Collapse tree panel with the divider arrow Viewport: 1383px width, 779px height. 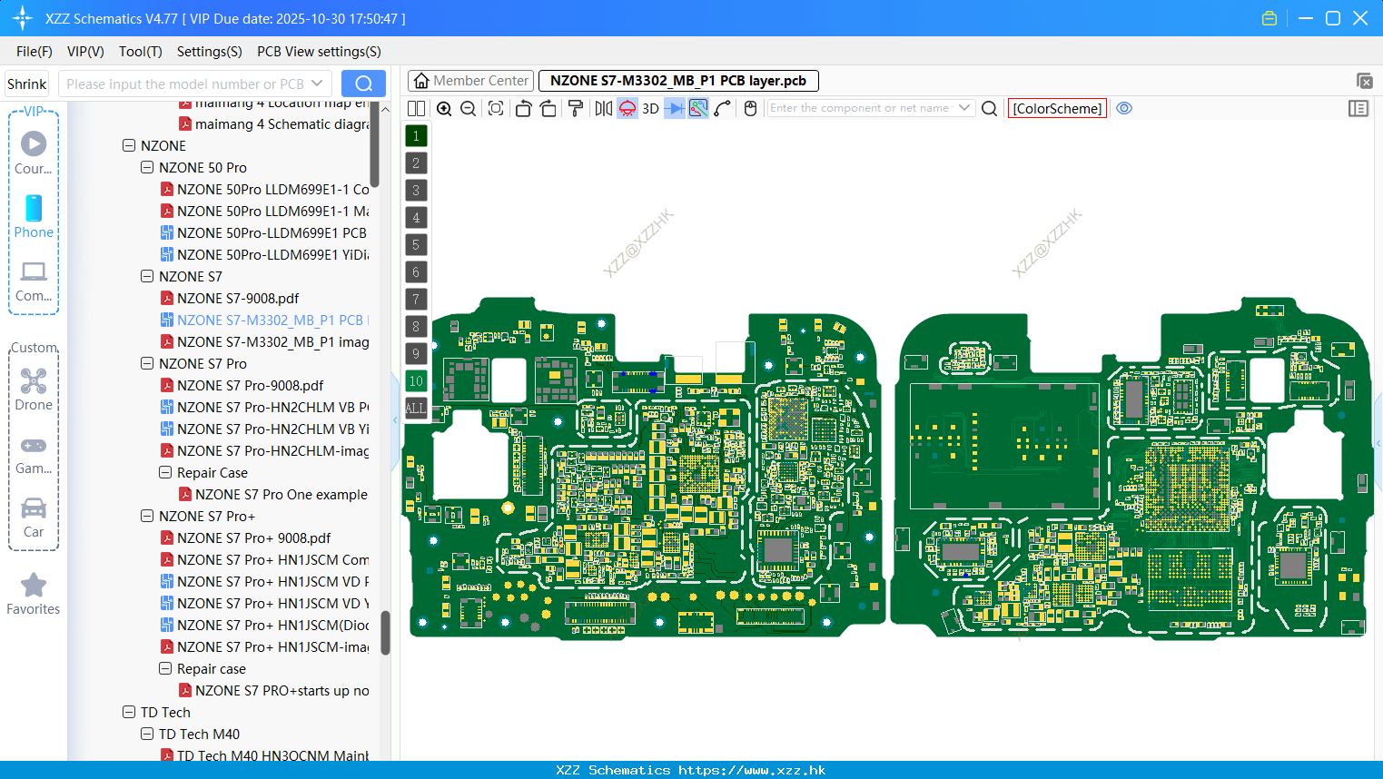(x=395, y=420)
